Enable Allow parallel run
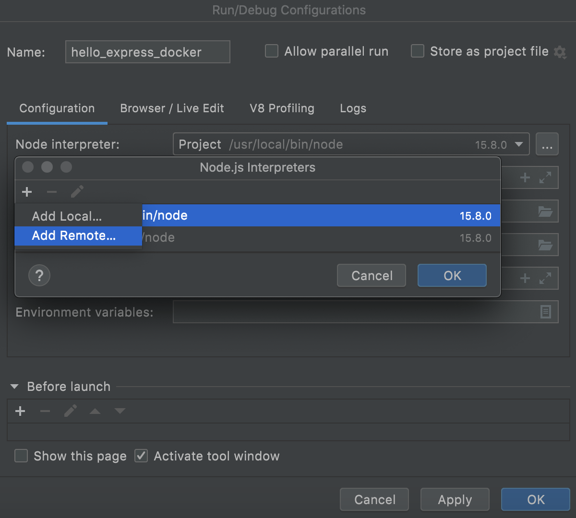The image size is (576, 518). pyautogui.click(x=271, y=51)
